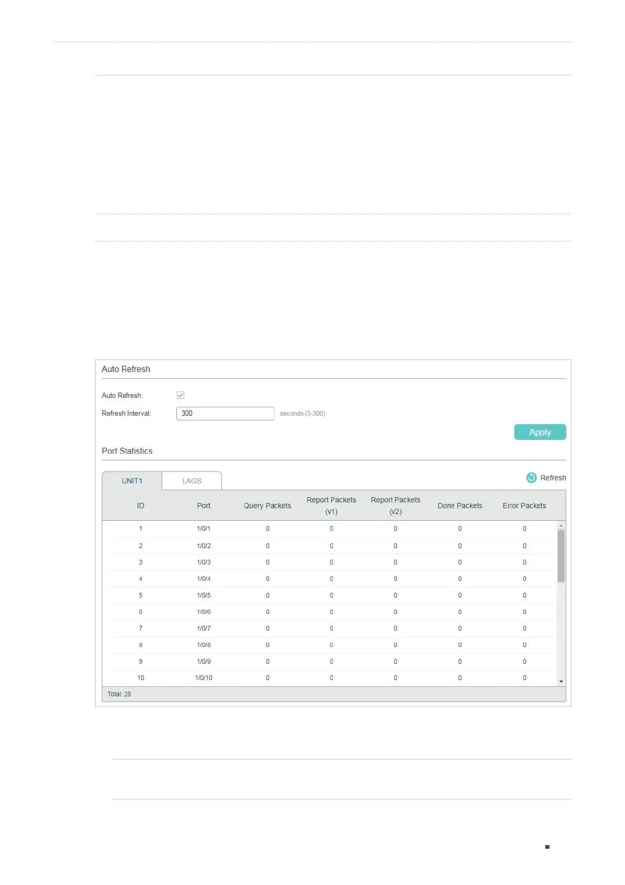Click the circular Refresh icon
625x885 pixels.
coord(531,477)
